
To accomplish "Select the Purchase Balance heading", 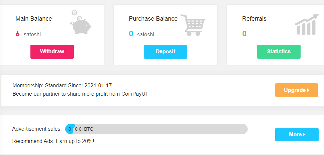I will click(153, 19).
